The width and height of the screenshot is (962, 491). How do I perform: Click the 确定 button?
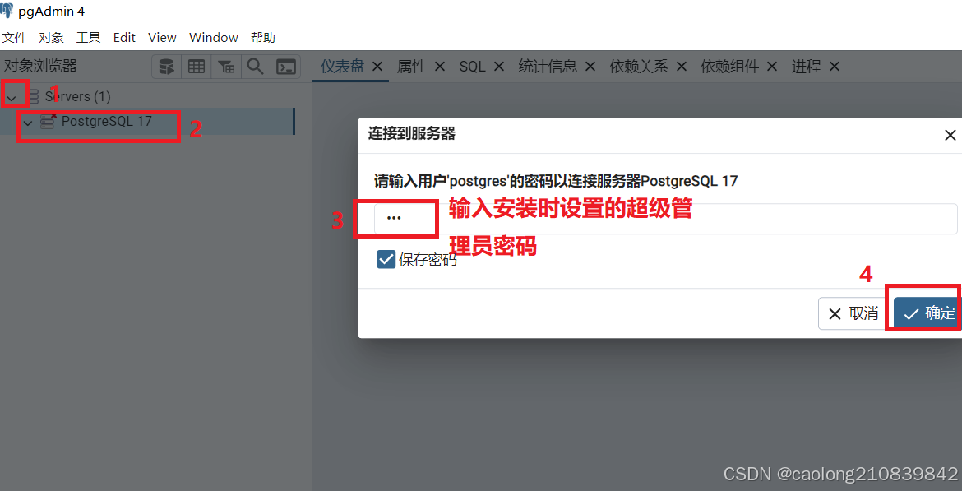927,313
